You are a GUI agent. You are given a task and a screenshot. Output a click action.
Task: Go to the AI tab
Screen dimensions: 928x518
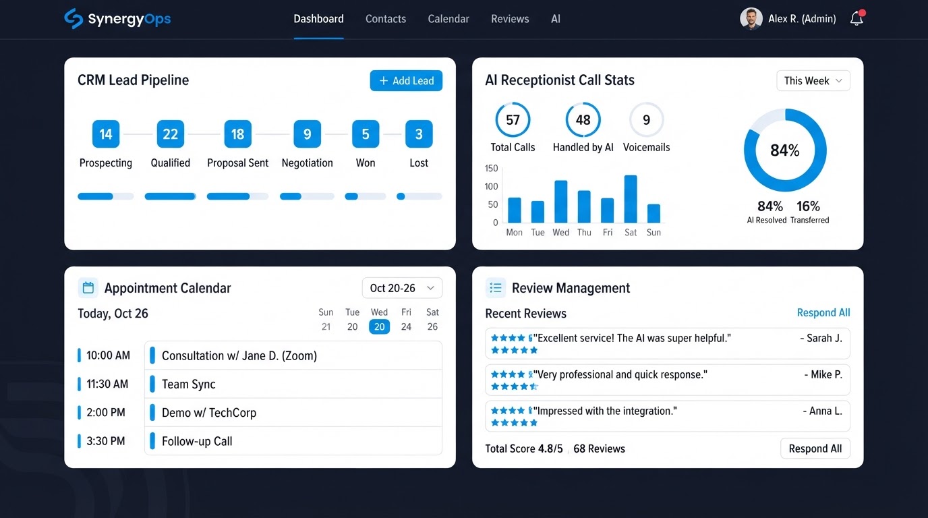click(556, 19)
